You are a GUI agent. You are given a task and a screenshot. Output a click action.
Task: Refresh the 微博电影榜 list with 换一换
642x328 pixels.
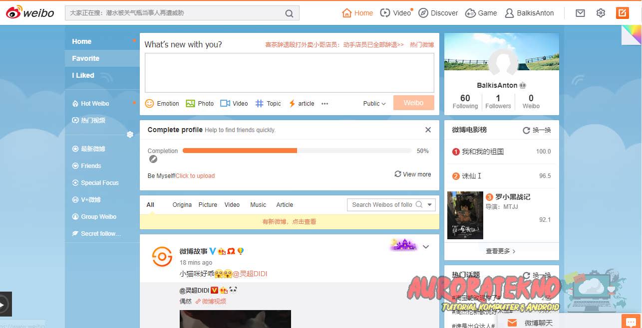[537, 130]
